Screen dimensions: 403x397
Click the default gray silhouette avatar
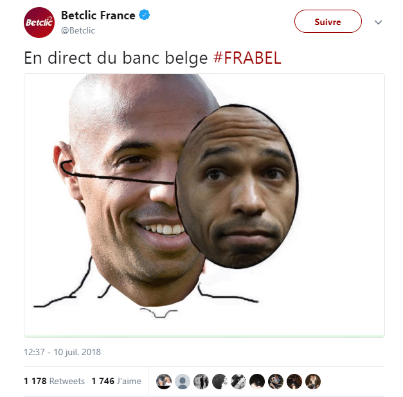coord(183,382)
